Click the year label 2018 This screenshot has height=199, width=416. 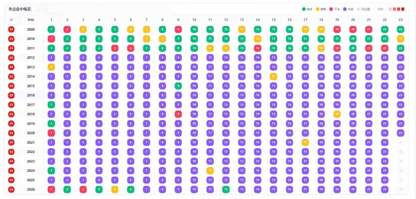click(31, 114)
